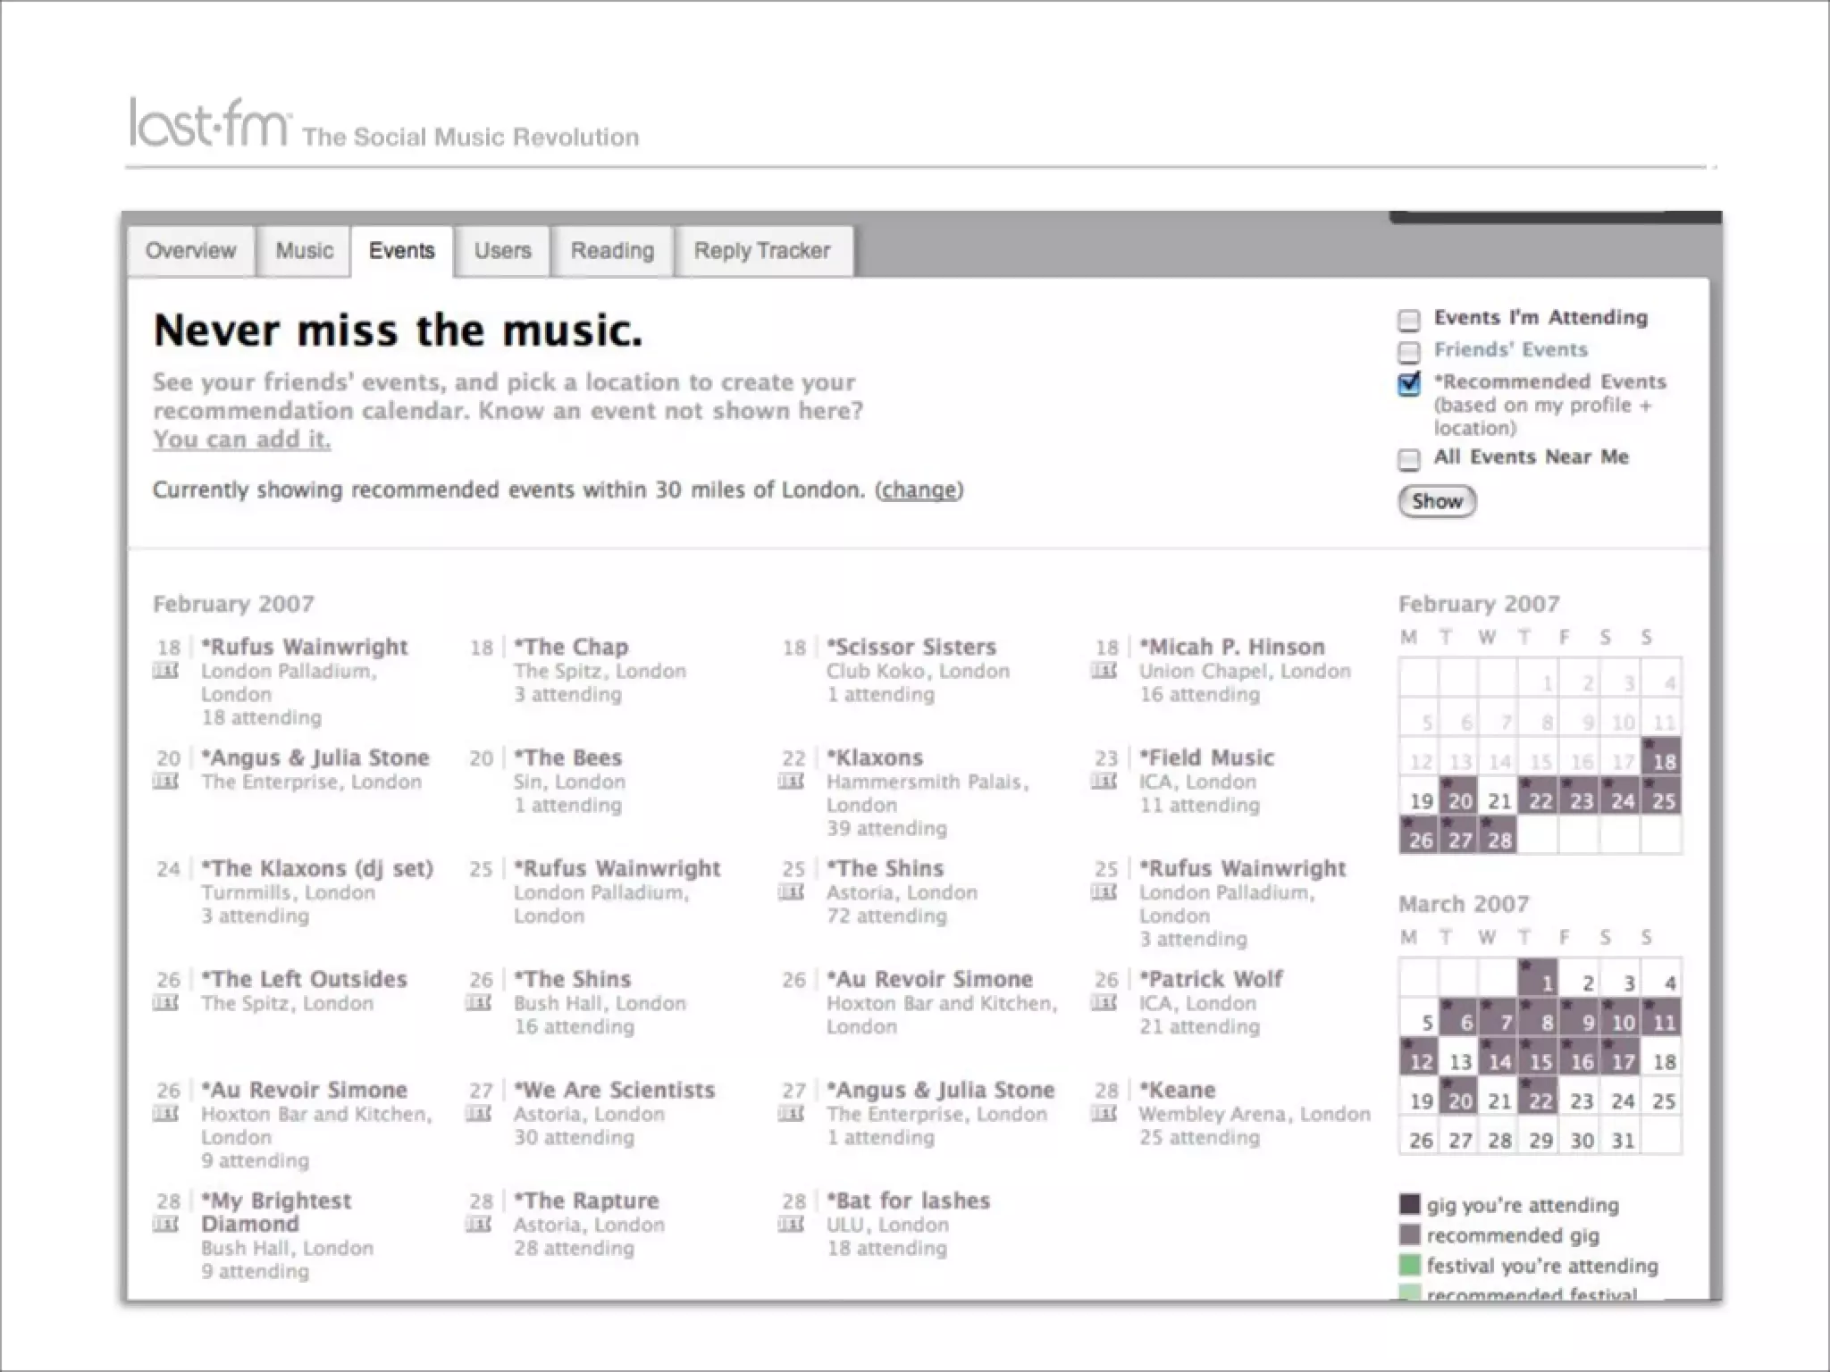
Task: Click ticket icon beside Bat for lashes
Action: [x=792, y=1225]
